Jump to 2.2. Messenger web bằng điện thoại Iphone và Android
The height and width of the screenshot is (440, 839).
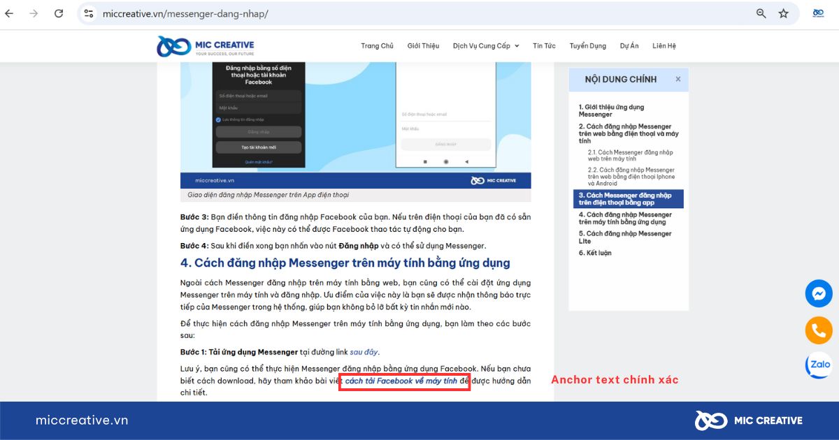[631, 177]
